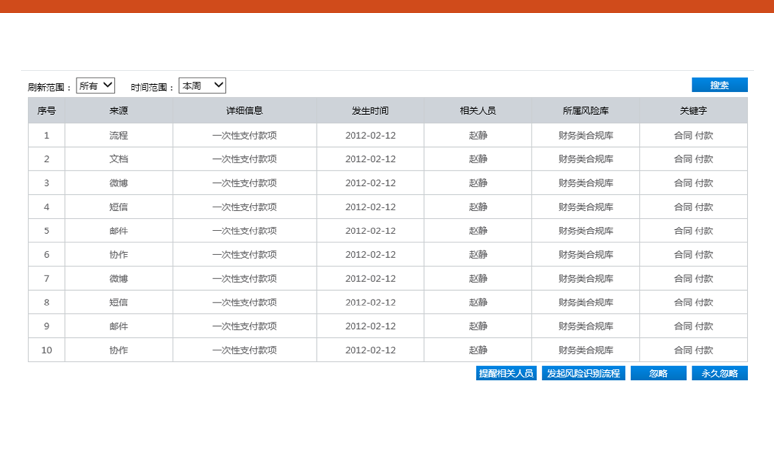This screenshot has height=457, width=774.
Task: Click the 来源 column header
Action: pos(119,111)
